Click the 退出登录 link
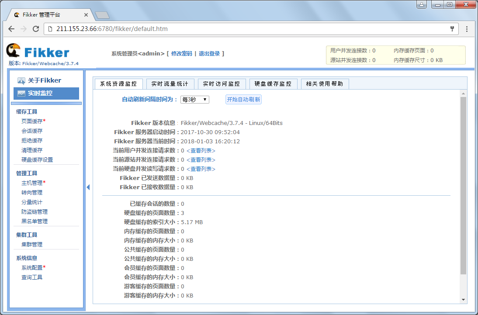Screen dimensions: 478x315 (209, 54)
